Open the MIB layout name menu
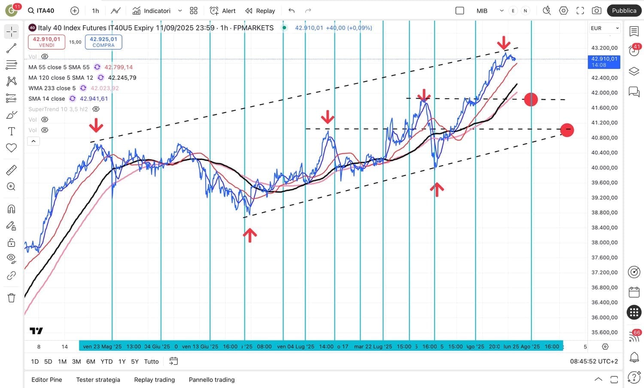Image resolution: width=644 pixels, height=388 pixels. [482, 11]
